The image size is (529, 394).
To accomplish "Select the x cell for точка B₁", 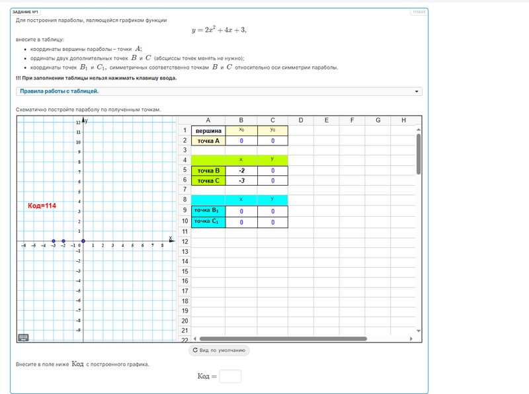I will click(x=241, y=212).
